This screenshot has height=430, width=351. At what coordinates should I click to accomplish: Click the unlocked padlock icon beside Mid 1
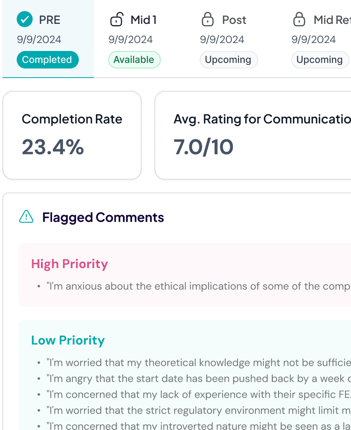(117, 19)
